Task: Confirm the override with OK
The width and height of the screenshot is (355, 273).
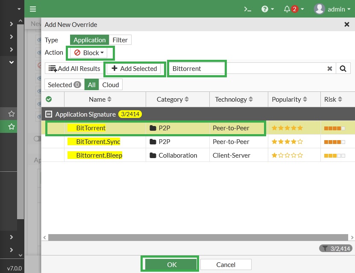Action: pyautogui.click(x=170, y=264)
